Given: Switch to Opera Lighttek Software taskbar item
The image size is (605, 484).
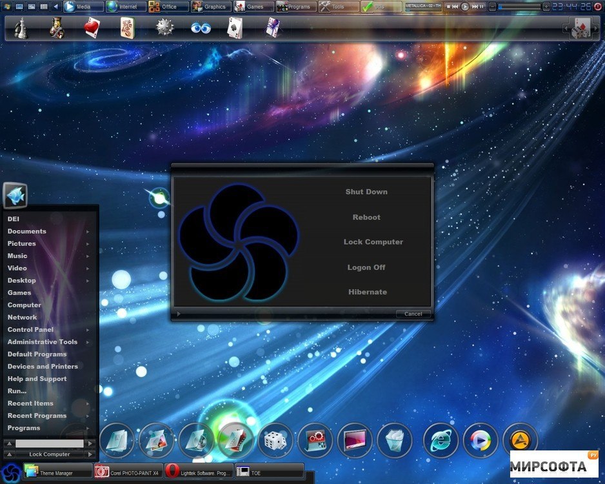Looking at the screenshot, I should tap(199, 472).
